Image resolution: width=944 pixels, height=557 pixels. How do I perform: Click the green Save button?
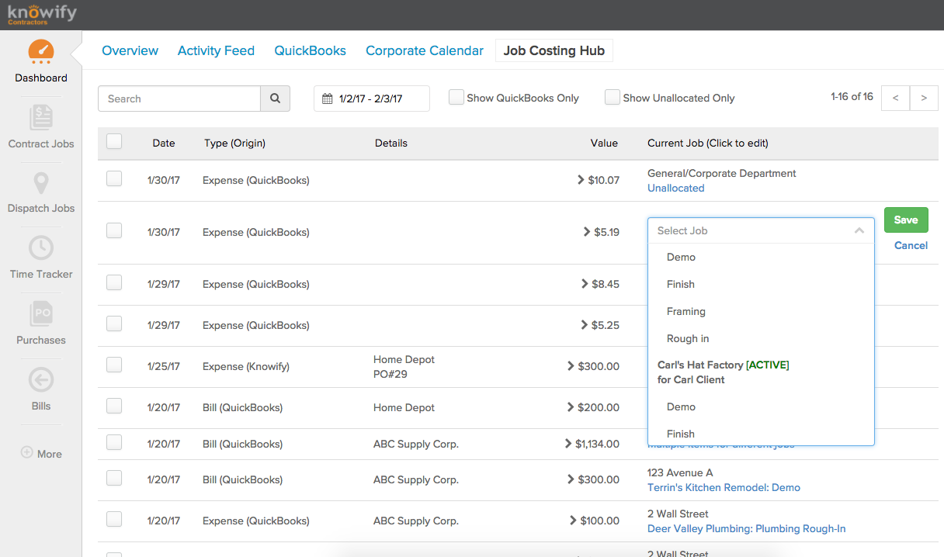click(906, 220)
